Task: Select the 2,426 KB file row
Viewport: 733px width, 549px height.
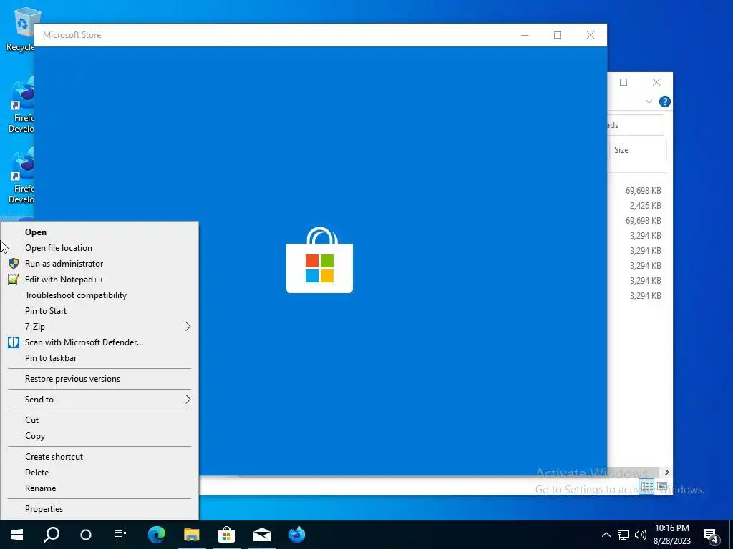Action: (645, 206)
